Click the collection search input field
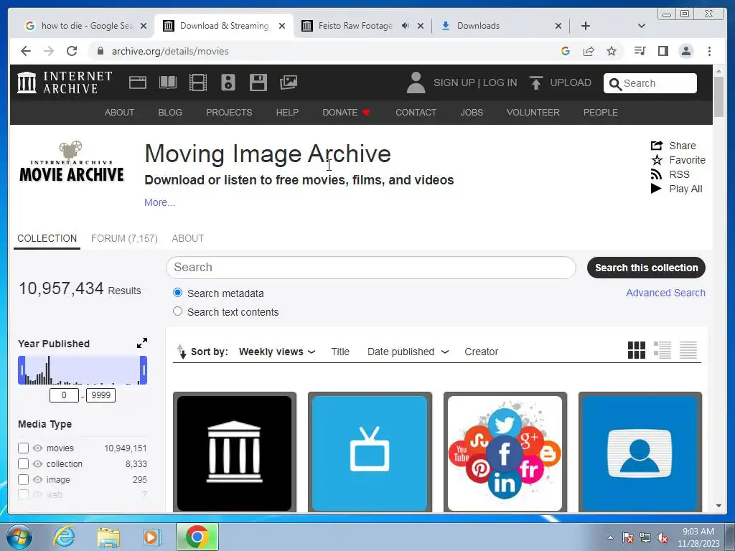735x551 pixels. point(371,268)
